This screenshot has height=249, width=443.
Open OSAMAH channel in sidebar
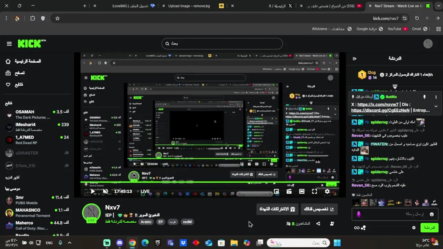[37, 114]
